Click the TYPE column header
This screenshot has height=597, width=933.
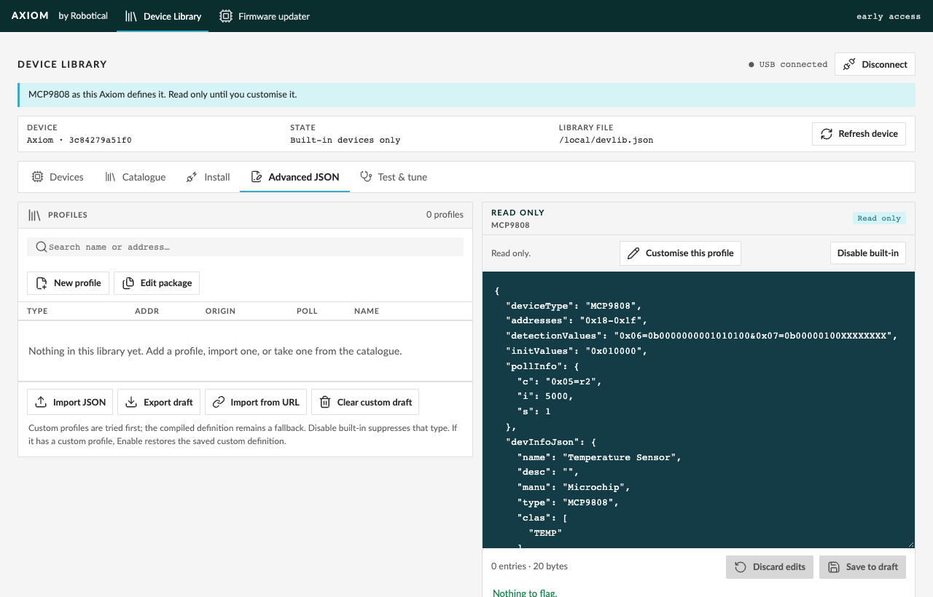[x=37, y=311]
